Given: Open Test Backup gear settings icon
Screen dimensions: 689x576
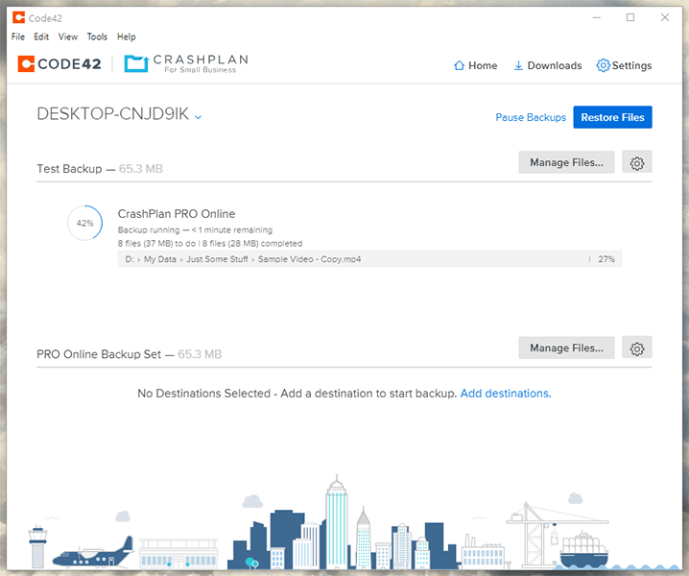Looking at the screenshot, I should tap(636, 163).
